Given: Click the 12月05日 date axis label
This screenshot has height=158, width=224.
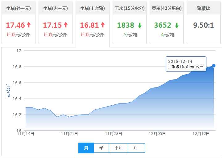Looking at the screenshot, I should point(157,134).
